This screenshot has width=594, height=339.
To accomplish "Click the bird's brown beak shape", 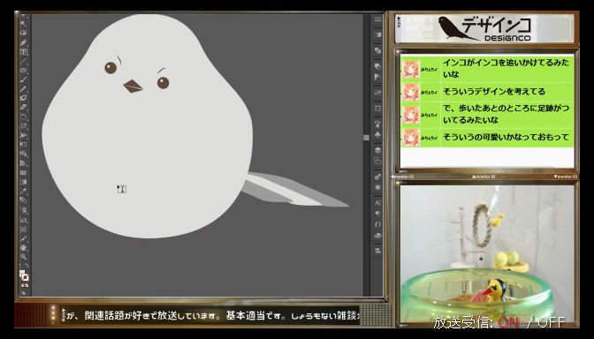I will [x=133, y=87].
